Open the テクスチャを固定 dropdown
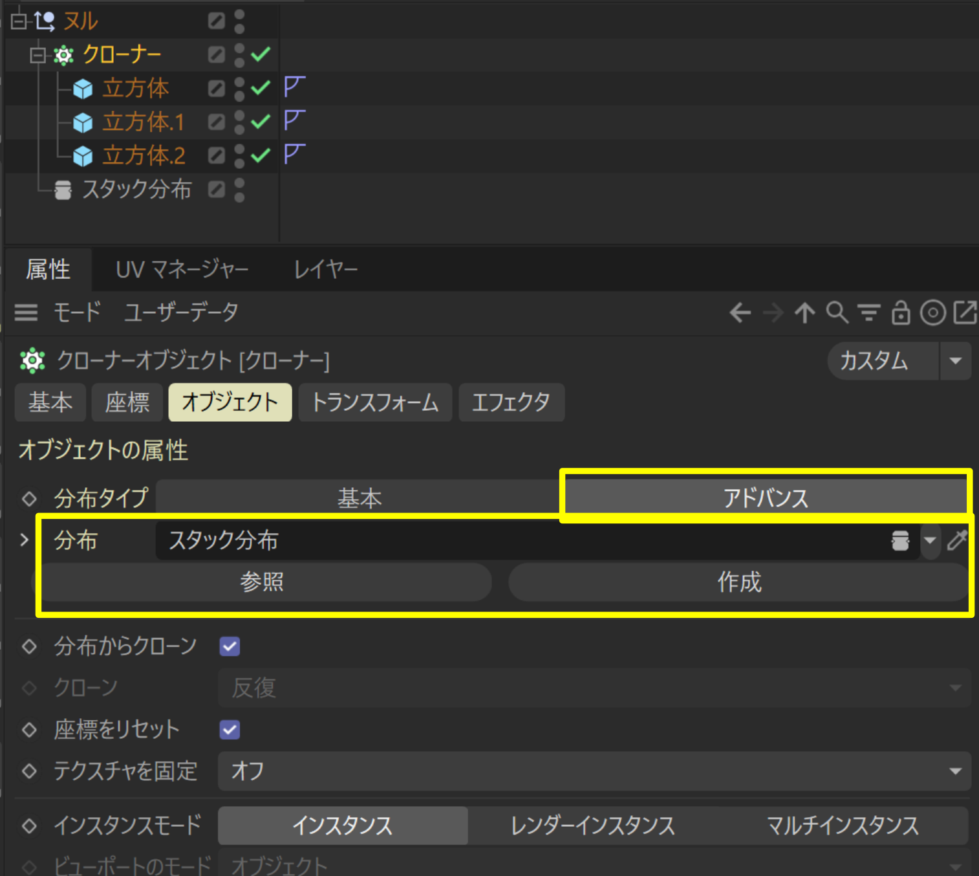The width and height of the screenshot is (979, 876). (955, 771)
